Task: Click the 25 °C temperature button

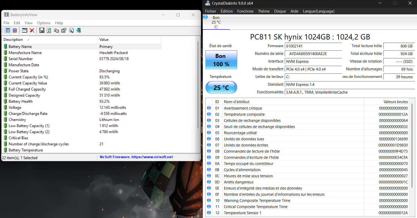Action: coord(221,88)
